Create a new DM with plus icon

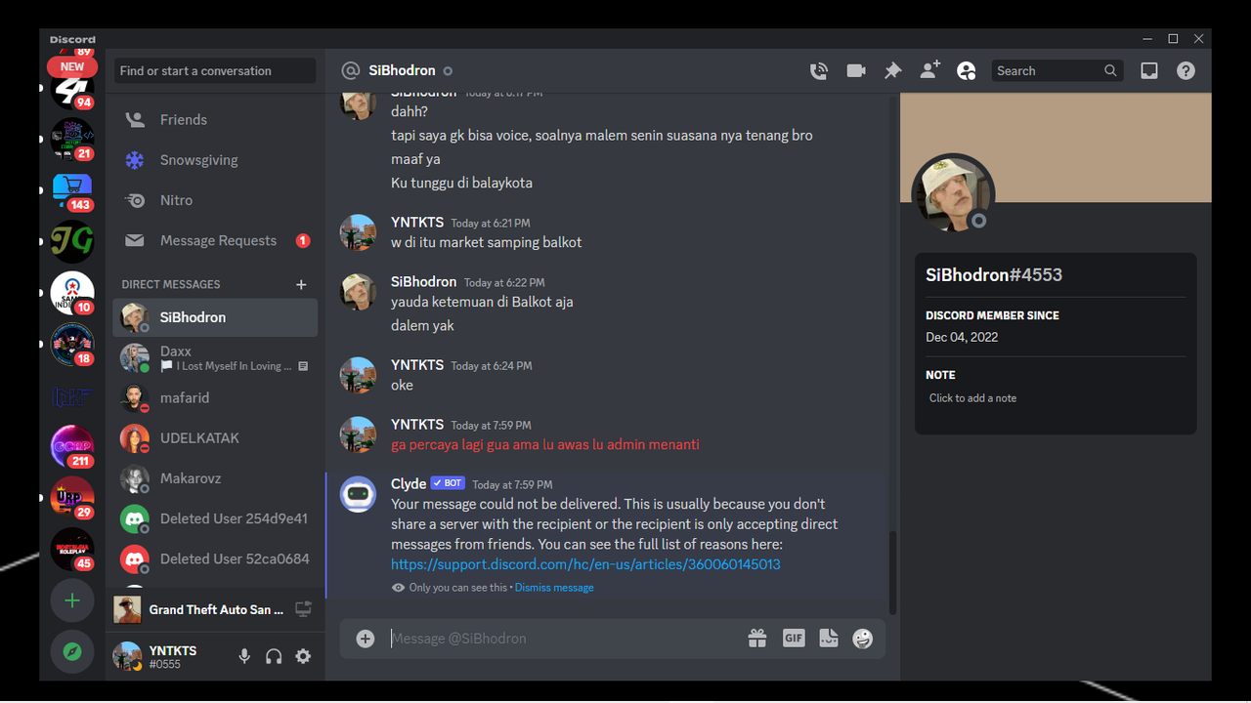point(301,284)
